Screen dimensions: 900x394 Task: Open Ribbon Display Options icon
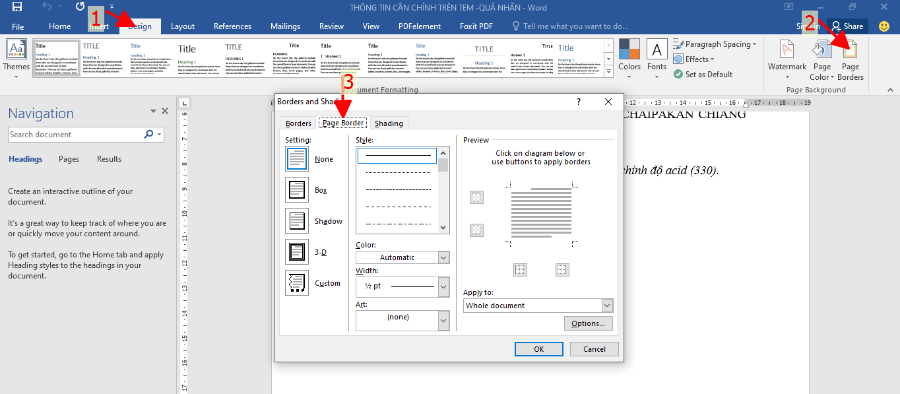coord(788,7)
